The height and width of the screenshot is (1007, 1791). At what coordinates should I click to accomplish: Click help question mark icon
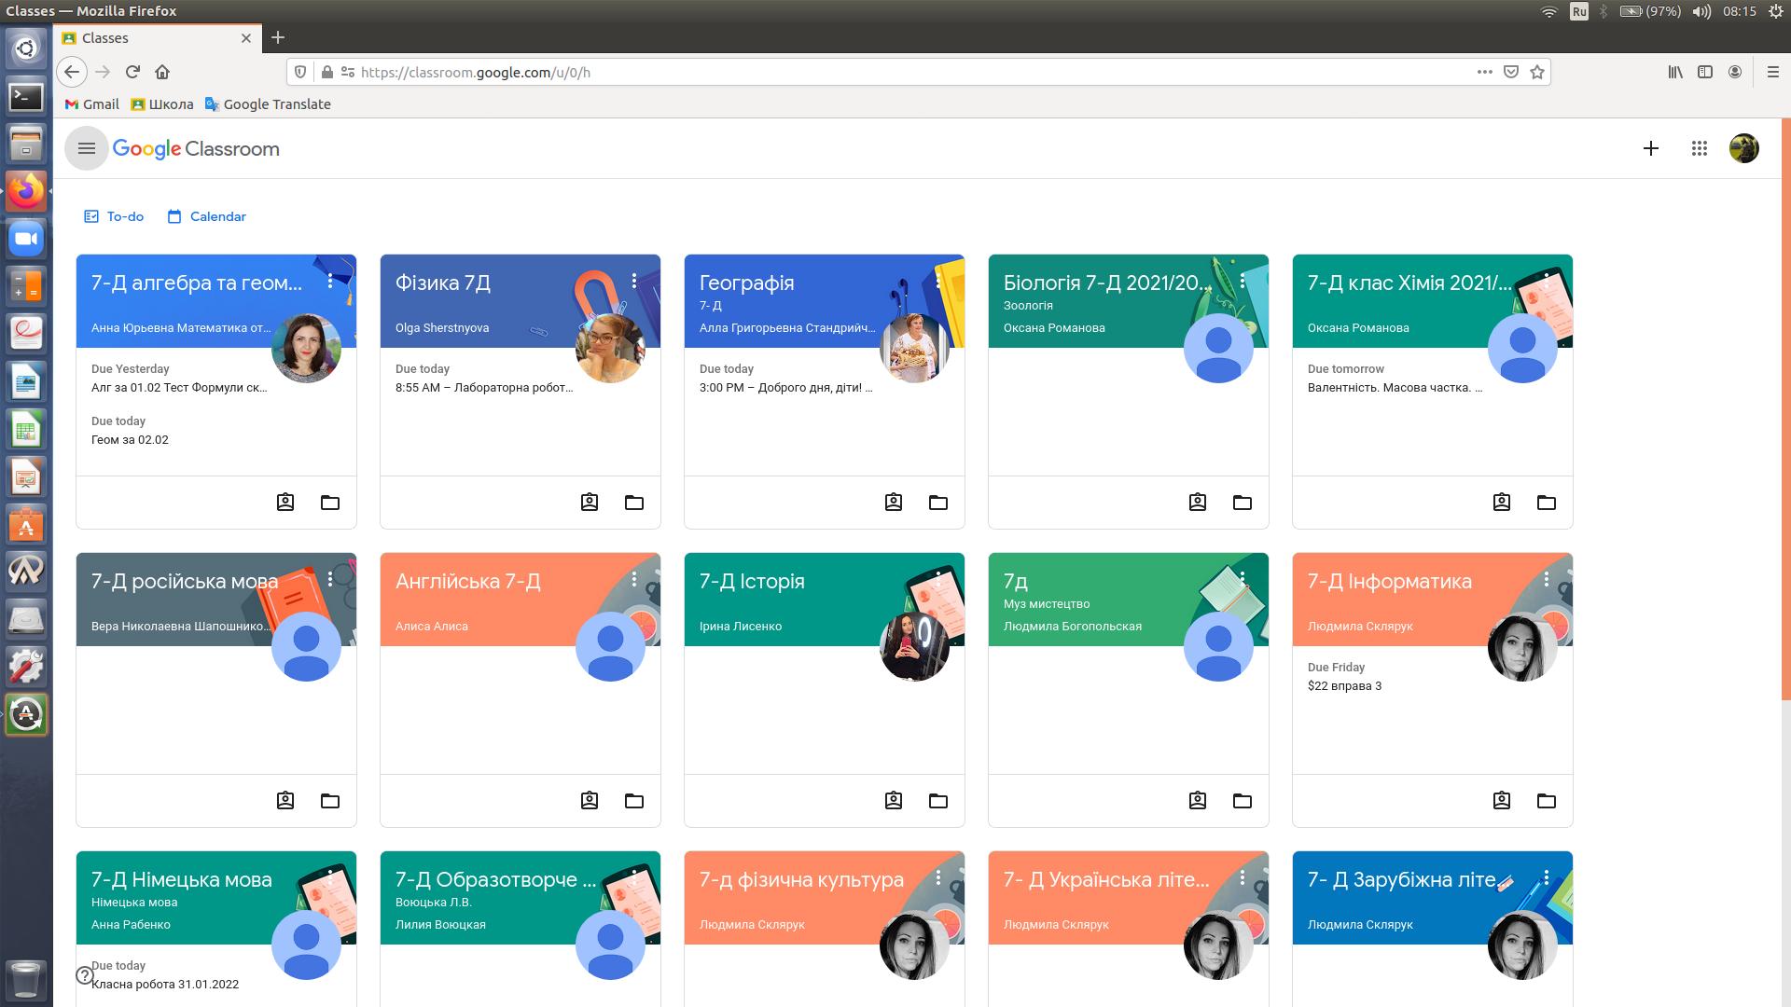pyautogui.click(x=84, y=975)
